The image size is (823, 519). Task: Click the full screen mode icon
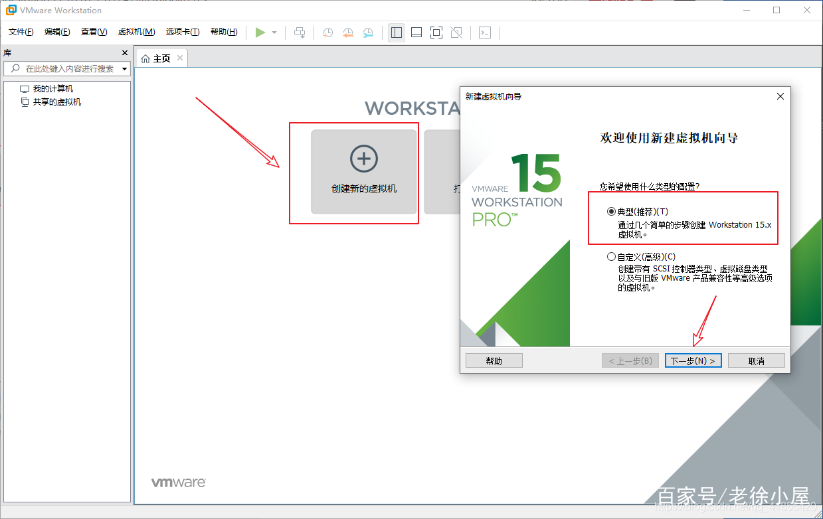coord(436,33)
